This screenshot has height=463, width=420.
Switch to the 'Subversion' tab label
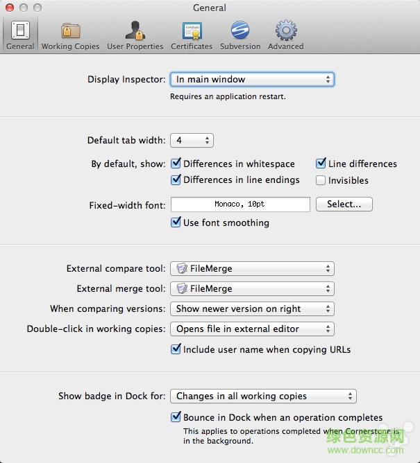240,46
